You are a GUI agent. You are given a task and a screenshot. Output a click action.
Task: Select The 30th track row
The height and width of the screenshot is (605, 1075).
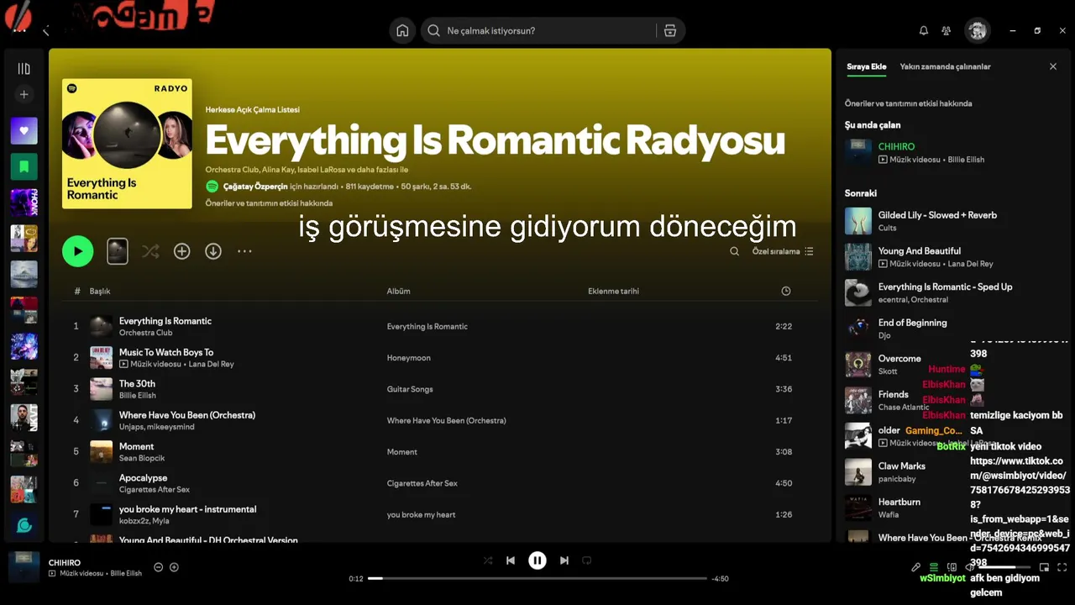tap(433, 389)
